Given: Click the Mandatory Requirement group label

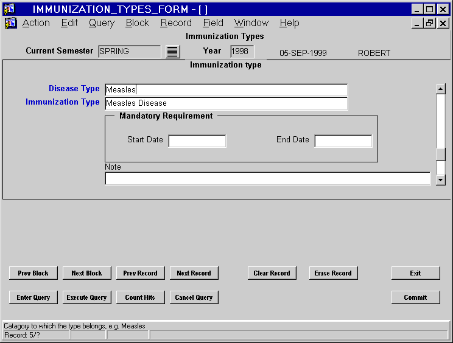Looking at the screenshot, I should point(166,116).
